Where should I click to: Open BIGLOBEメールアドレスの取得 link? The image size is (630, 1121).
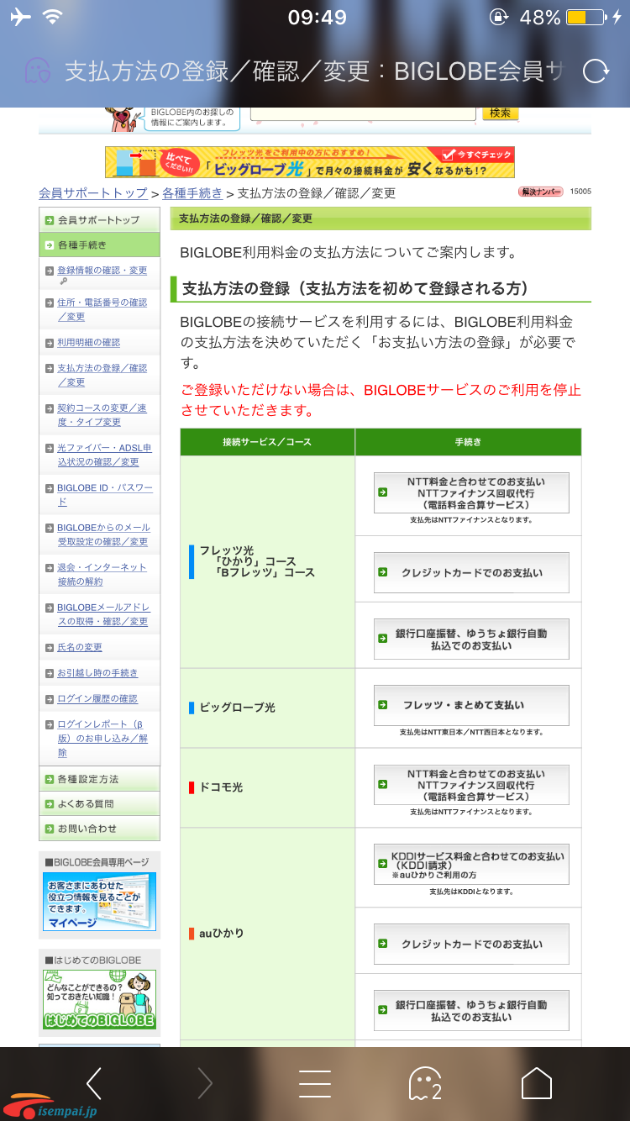[x=103, y=614]
